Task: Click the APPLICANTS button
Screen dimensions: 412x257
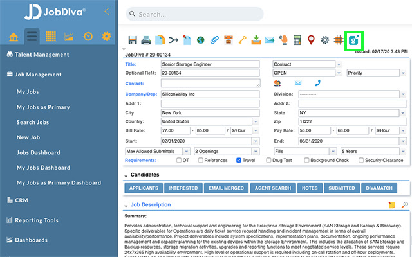Action: [x=143, y=188]
